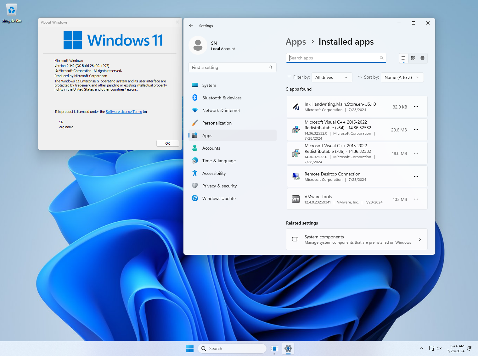Viewport: 478px width, 356px height.
Task: Open Time & language settings
Action: click(x=233, y=161)
